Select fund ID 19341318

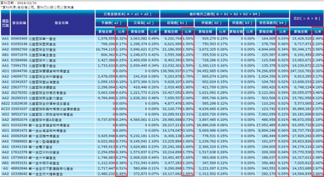point(19,147)
